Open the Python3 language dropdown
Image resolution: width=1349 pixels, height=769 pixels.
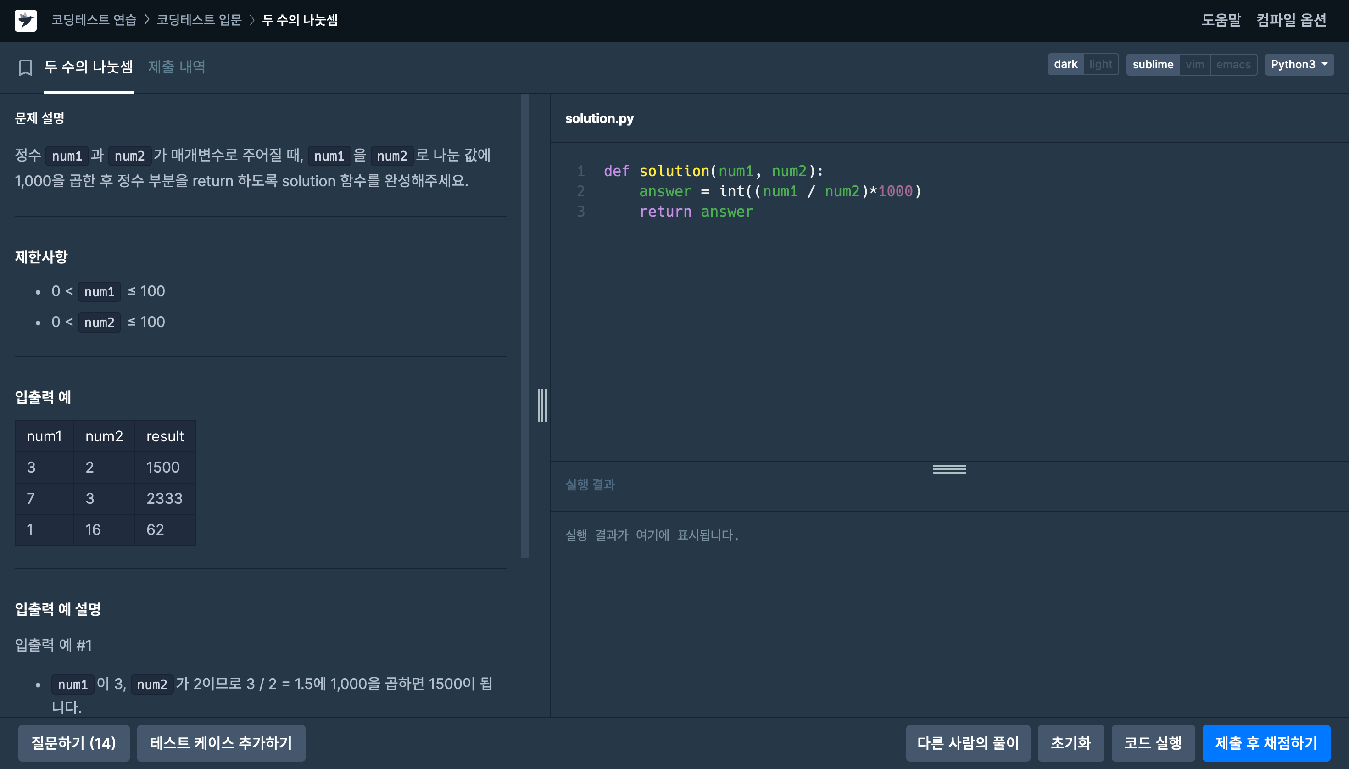pos(1299,64)
